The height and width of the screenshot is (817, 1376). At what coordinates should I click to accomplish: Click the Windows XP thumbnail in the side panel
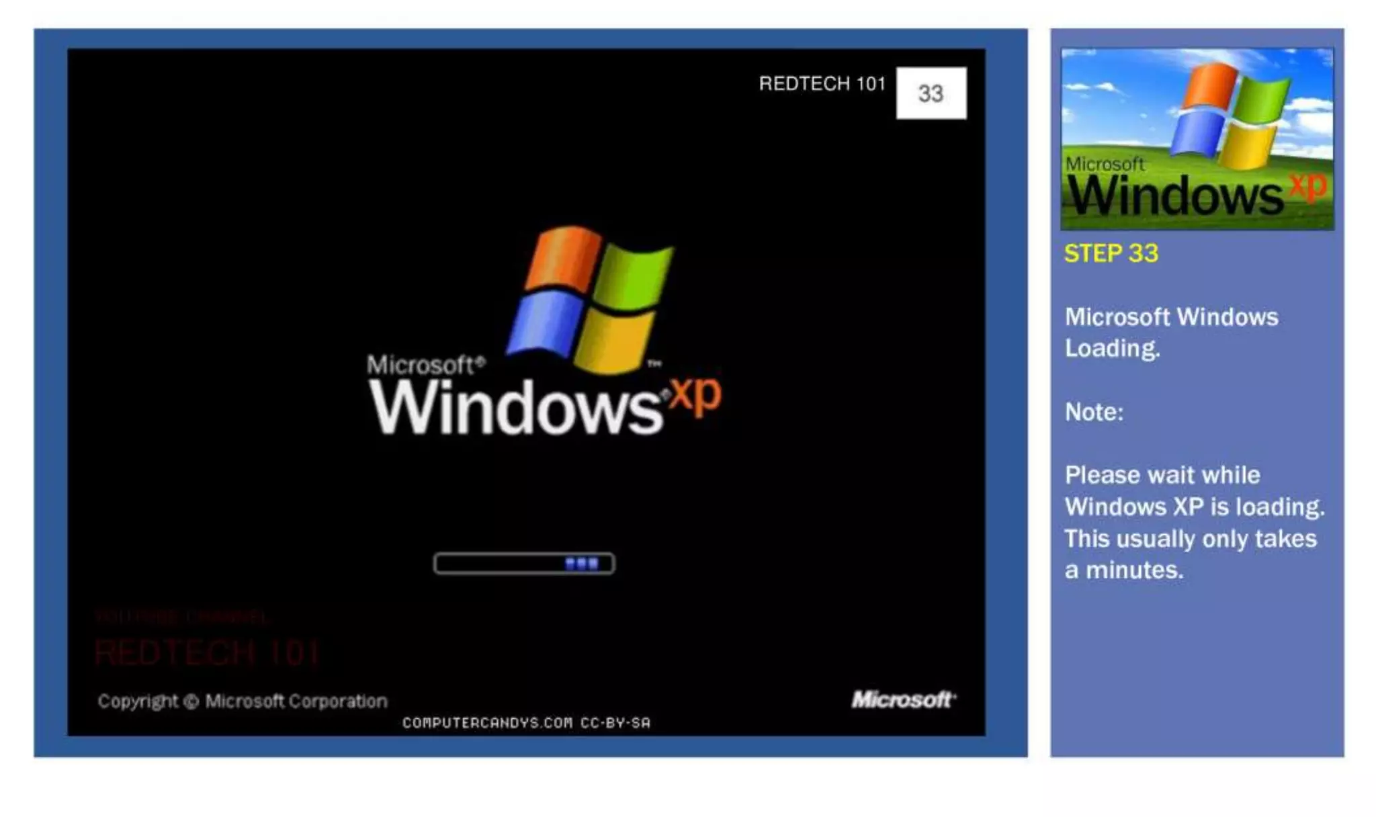pos(1197,139)
